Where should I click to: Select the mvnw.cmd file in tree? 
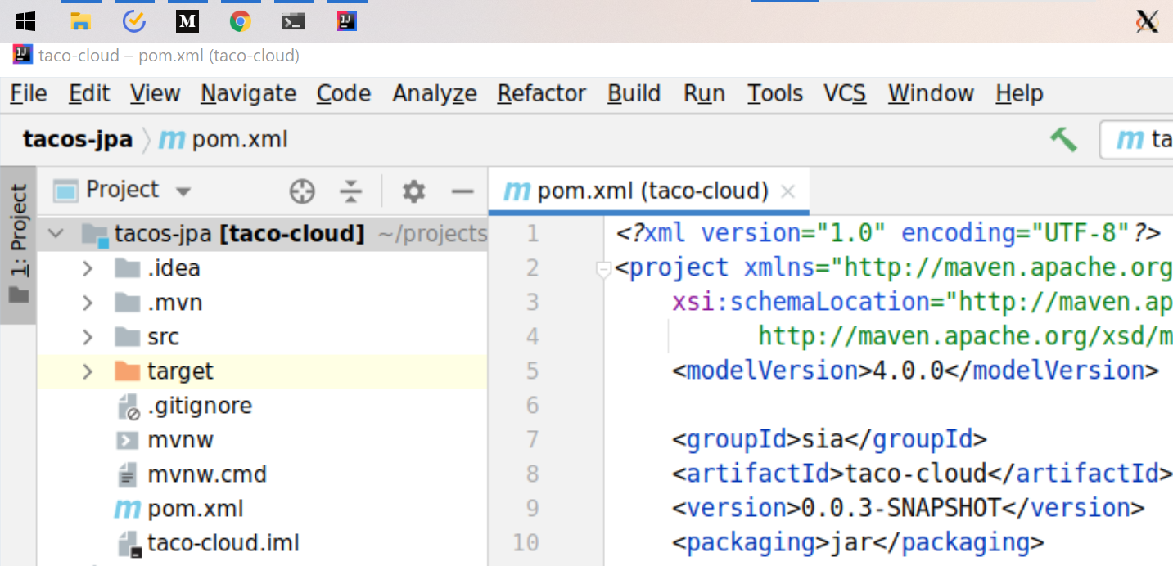coord(206,474)
